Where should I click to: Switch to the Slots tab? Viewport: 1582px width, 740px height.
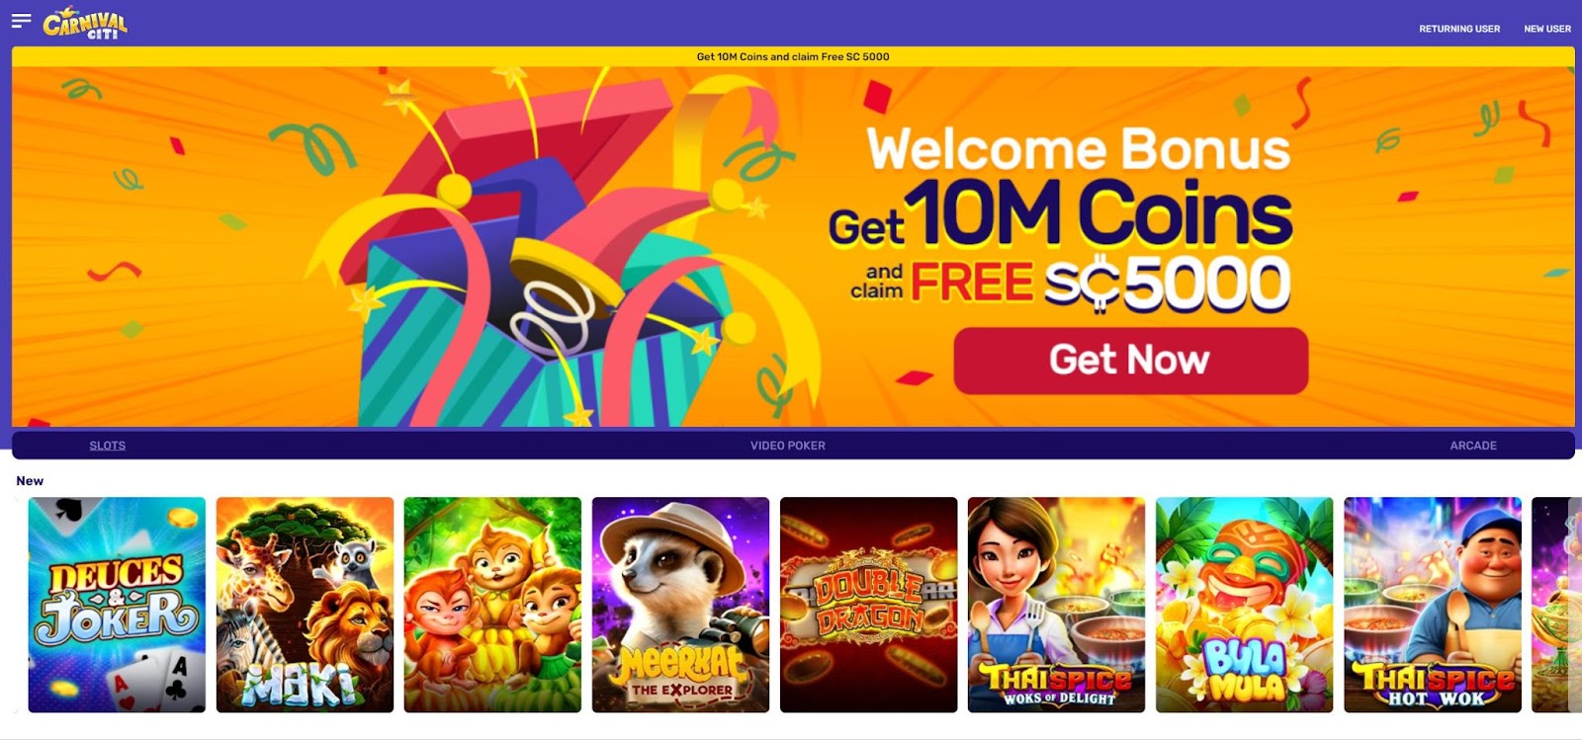point(108,446)
